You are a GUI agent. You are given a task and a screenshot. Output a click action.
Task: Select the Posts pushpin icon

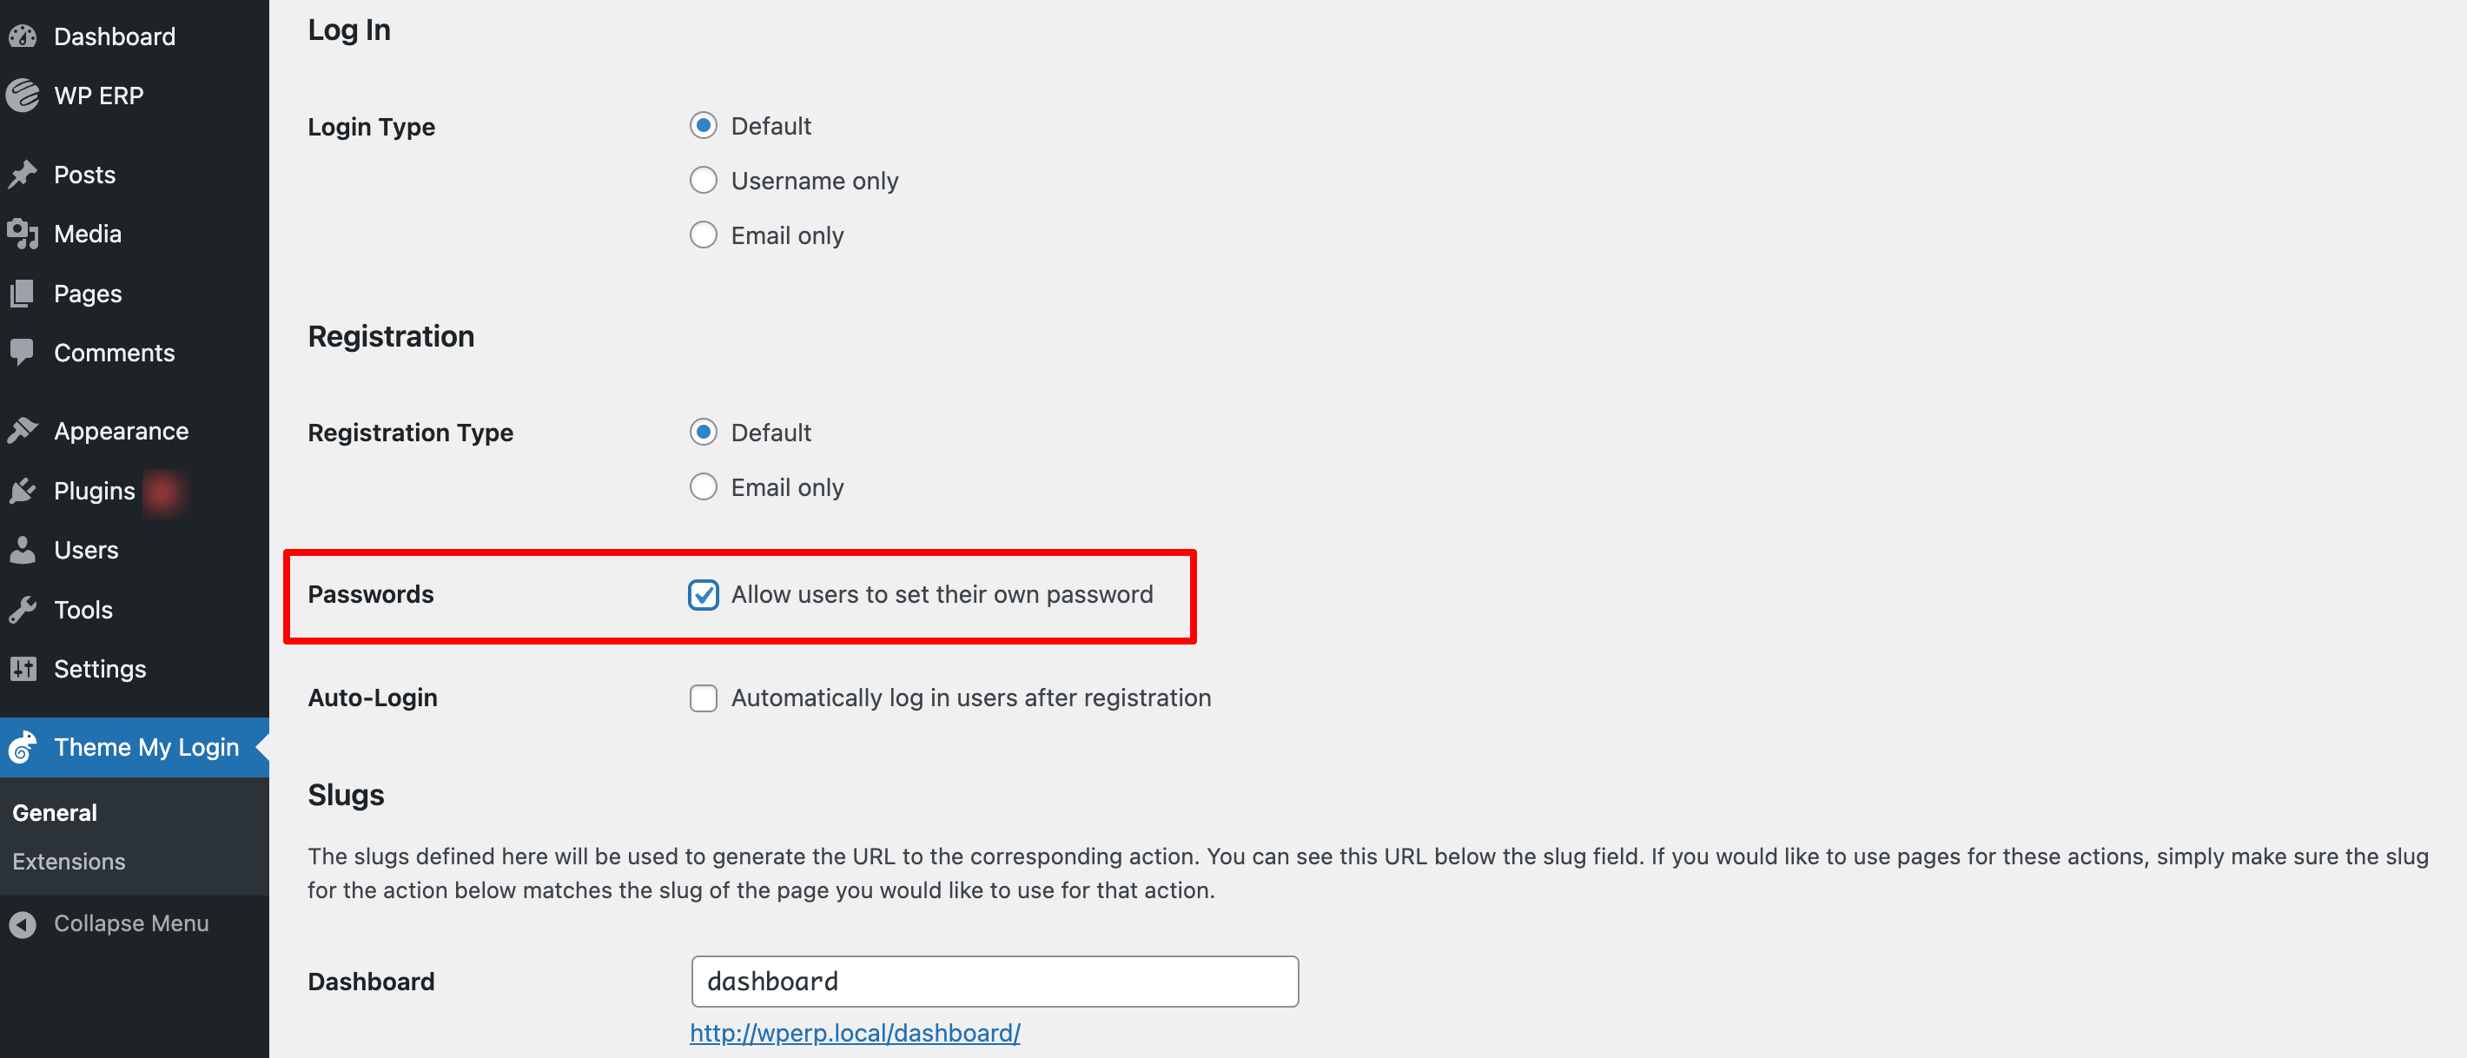pyautogui.click(x=23, y=174)
